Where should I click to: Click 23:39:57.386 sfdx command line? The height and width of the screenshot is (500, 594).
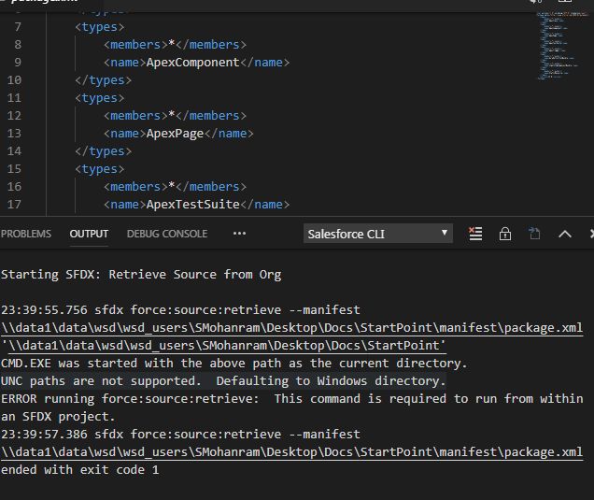click(180, 434)
